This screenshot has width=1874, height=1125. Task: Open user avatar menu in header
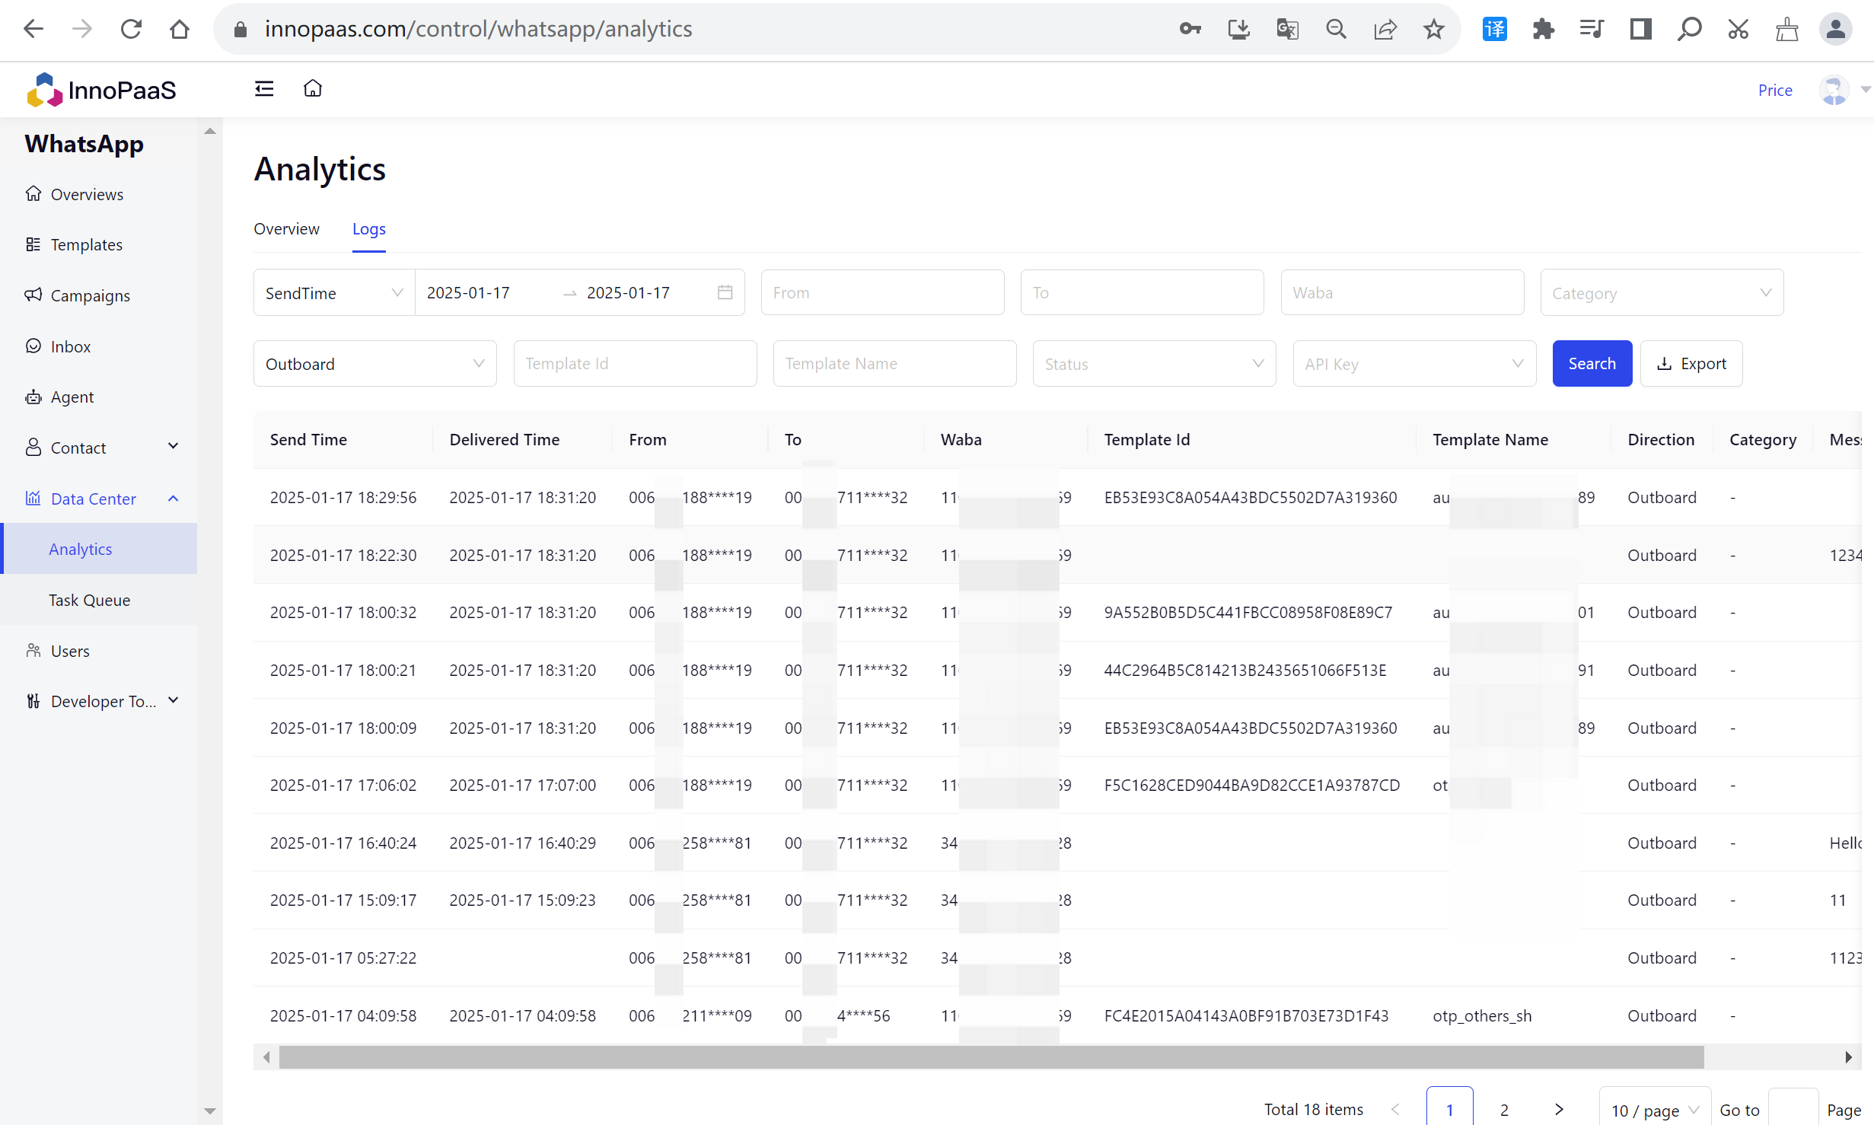(x=1834, y=90)
